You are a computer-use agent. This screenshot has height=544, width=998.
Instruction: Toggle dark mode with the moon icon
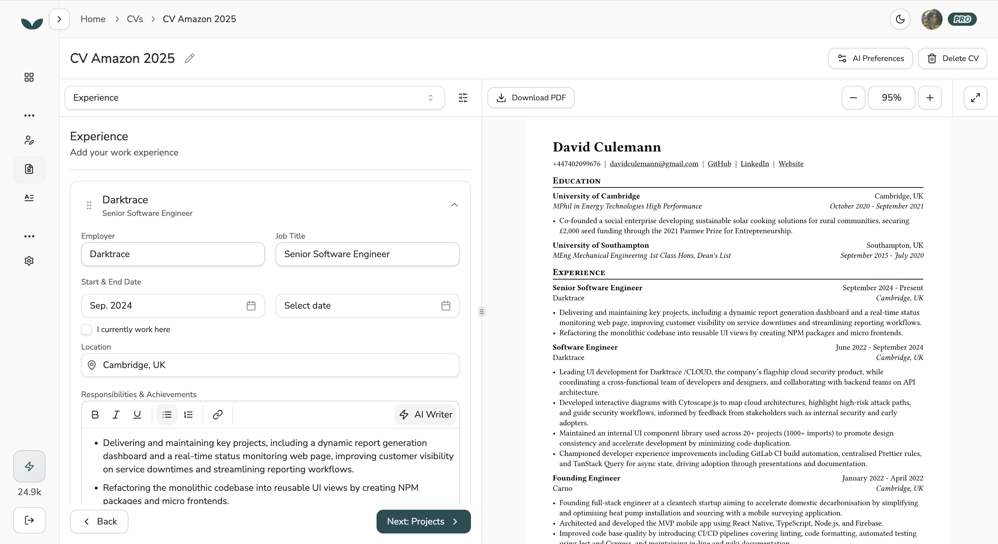pos(900,19)
